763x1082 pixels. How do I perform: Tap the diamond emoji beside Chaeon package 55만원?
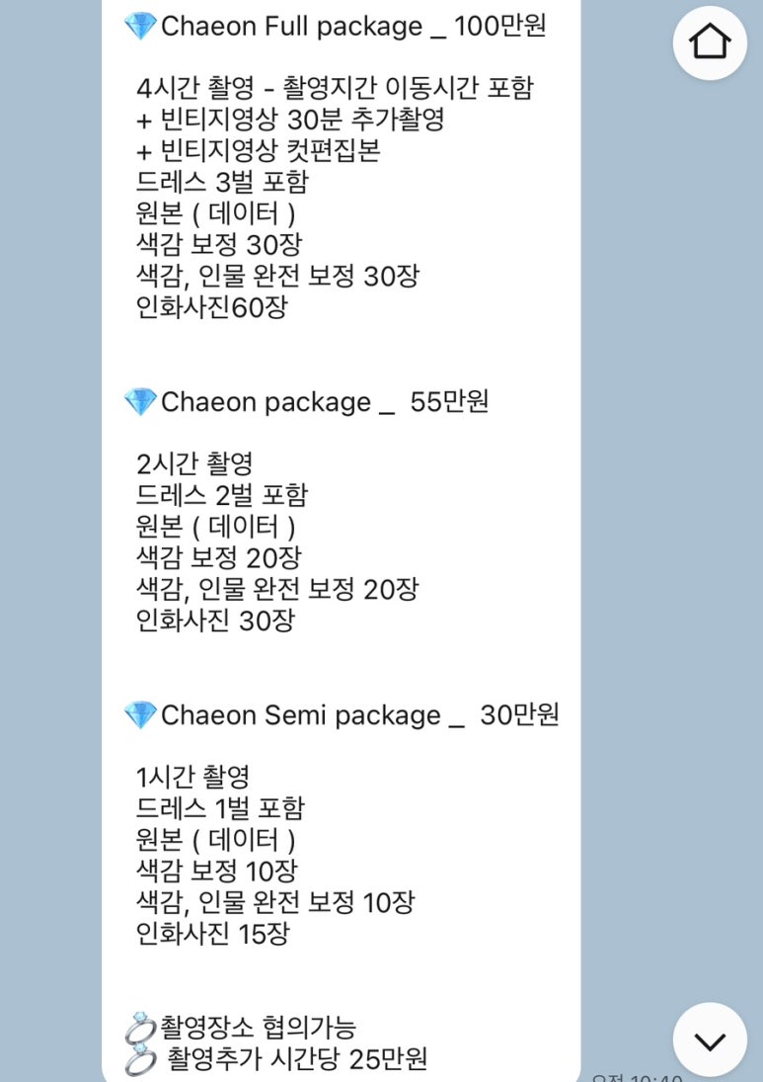140,401
